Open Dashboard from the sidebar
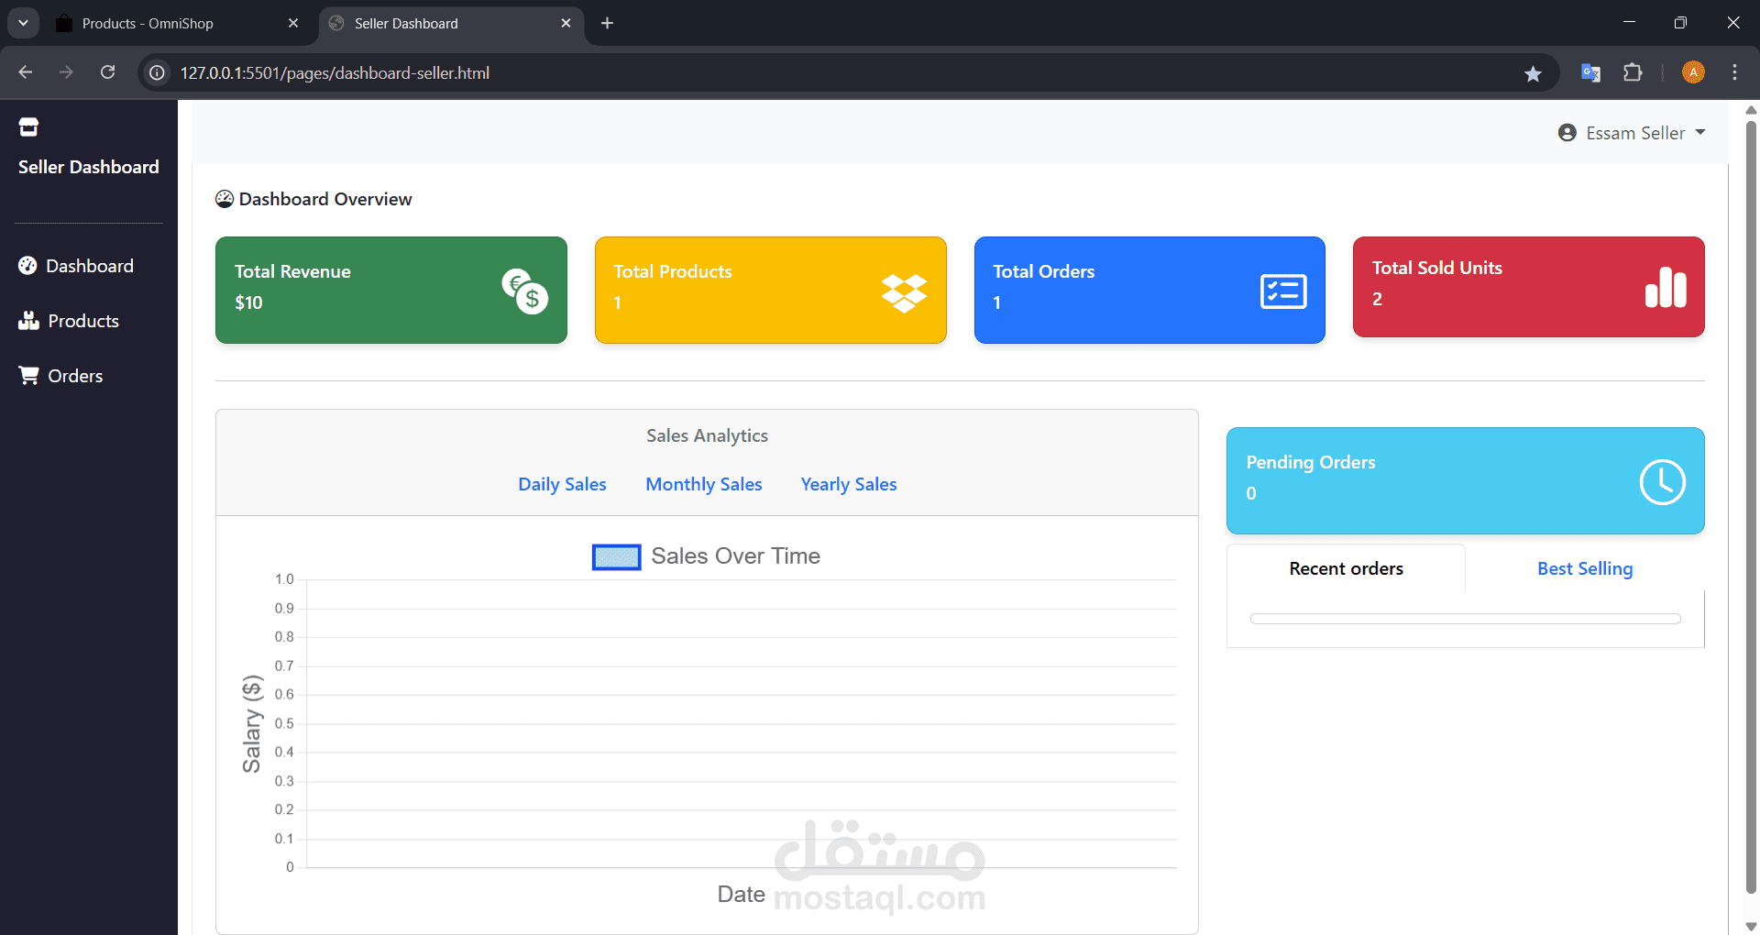This screenshot has width=1760, height=935. 77,266
